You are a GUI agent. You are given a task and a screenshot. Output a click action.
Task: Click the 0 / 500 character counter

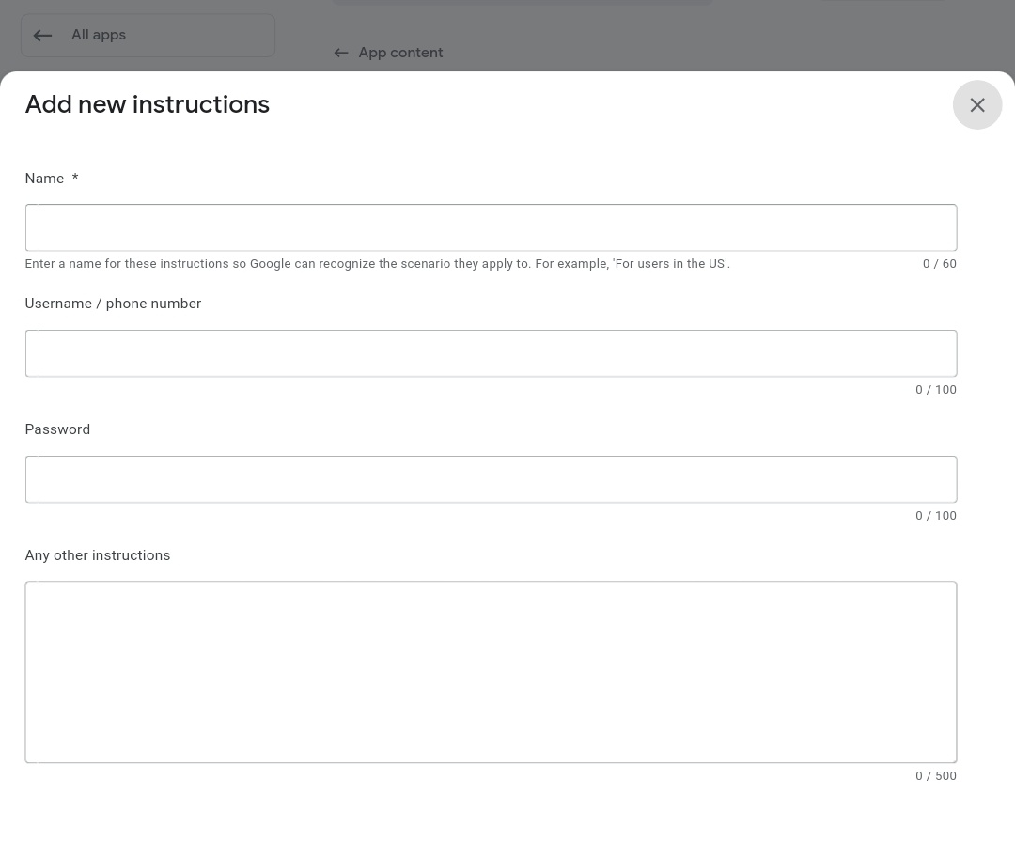click(x=935, y=776)
